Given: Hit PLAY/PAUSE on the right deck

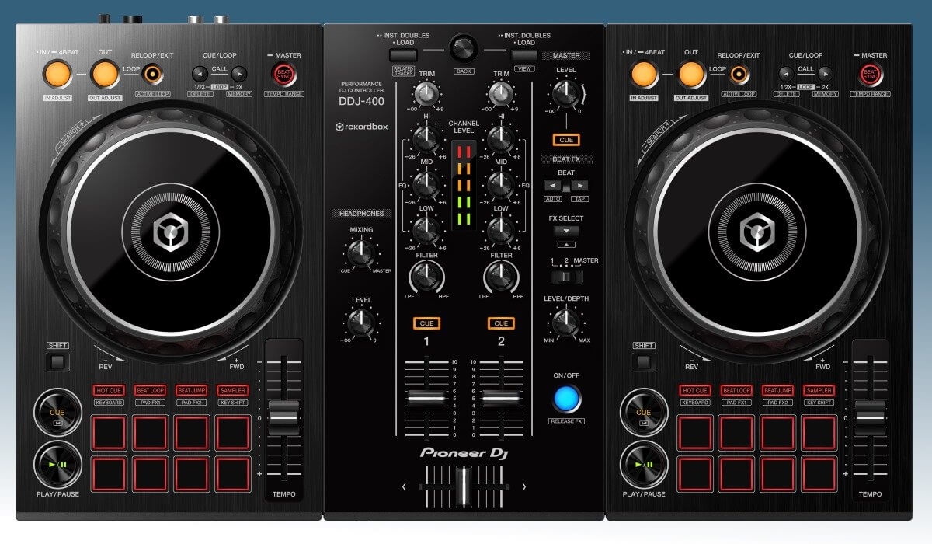Looking at the screenshot, I should tap(644, 464).
